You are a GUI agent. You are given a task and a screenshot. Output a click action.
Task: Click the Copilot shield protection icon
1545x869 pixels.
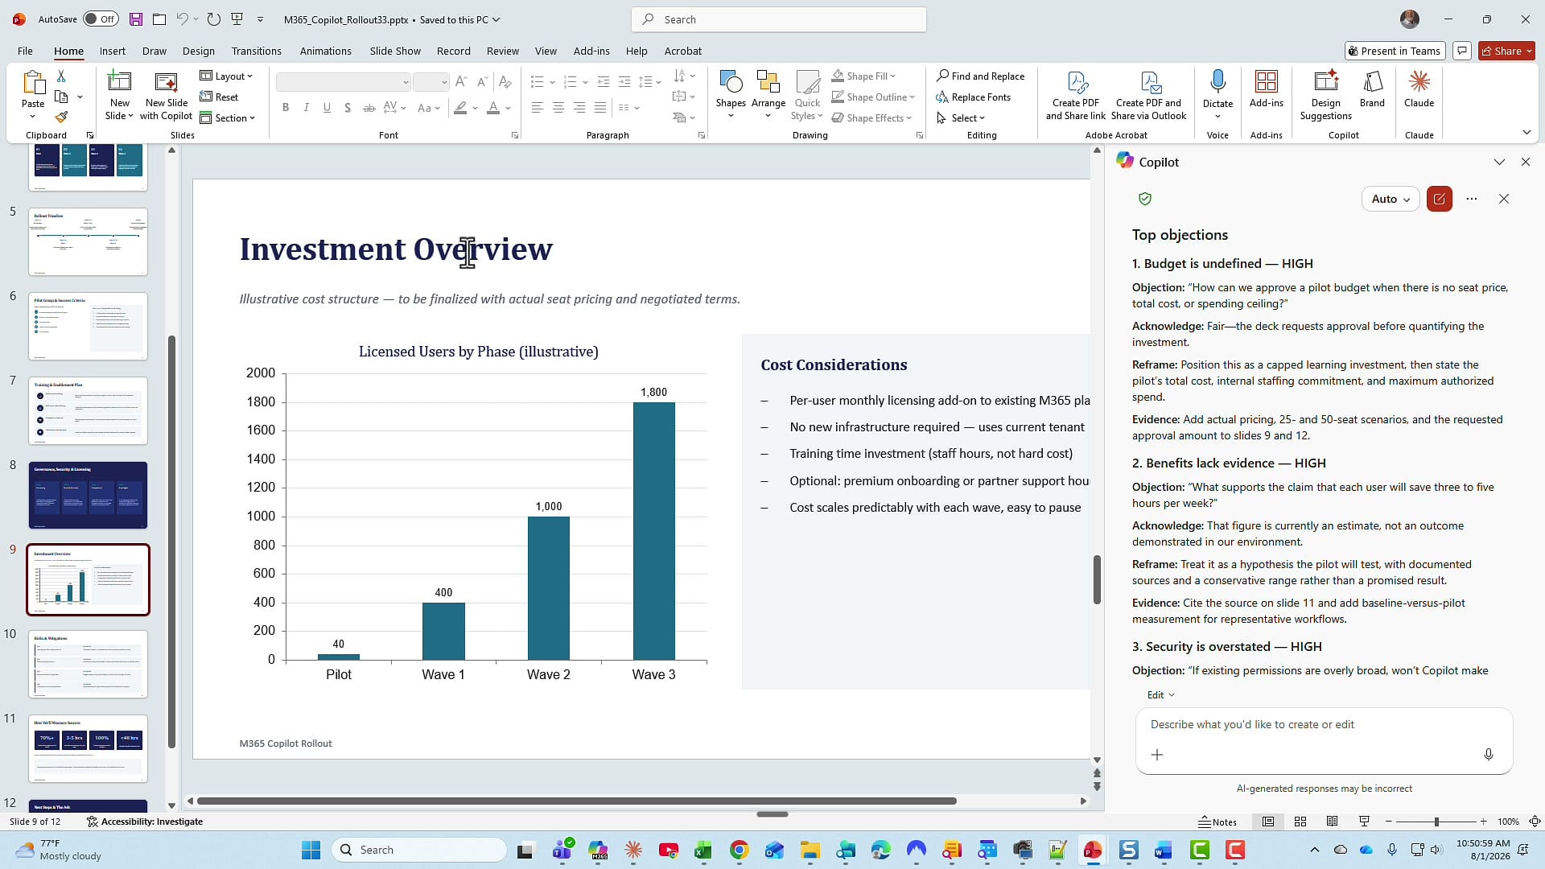pyautogui.click(x=1145, y=199)
